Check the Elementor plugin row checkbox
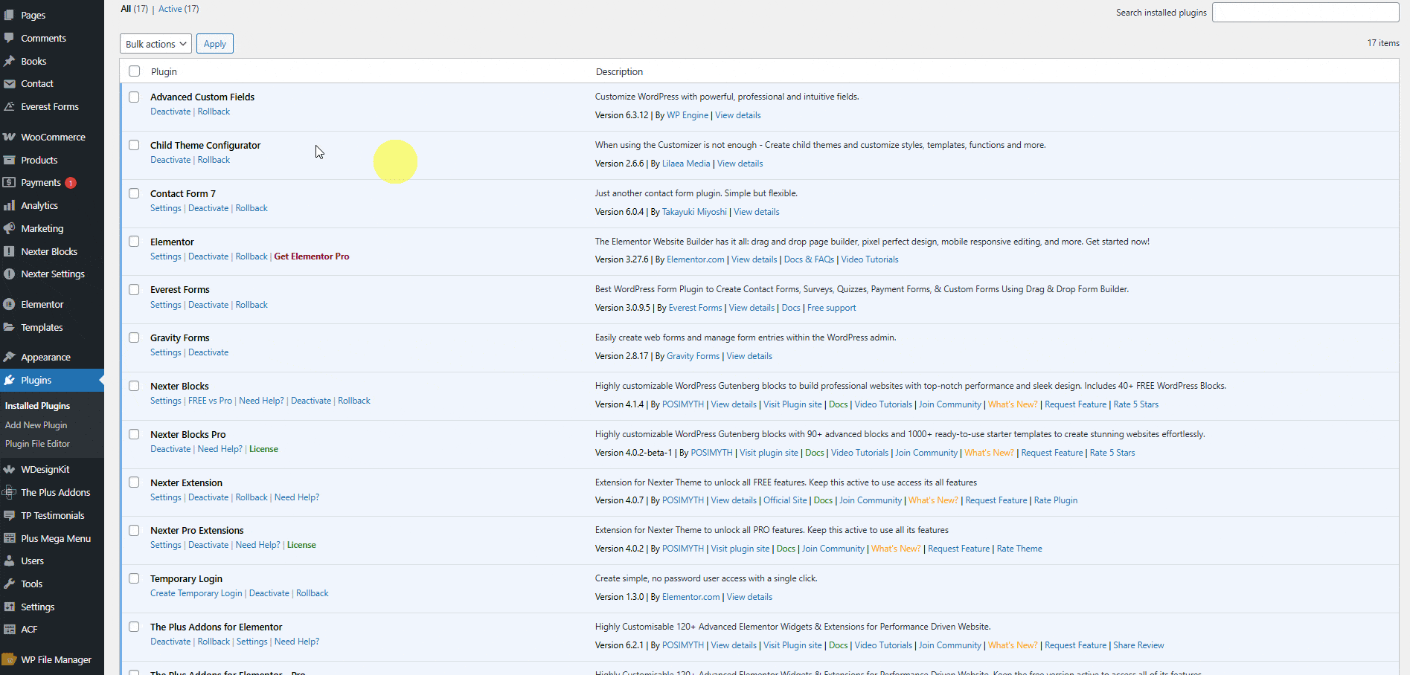Viewport: 1410px width, 675px height. point(134,242)
